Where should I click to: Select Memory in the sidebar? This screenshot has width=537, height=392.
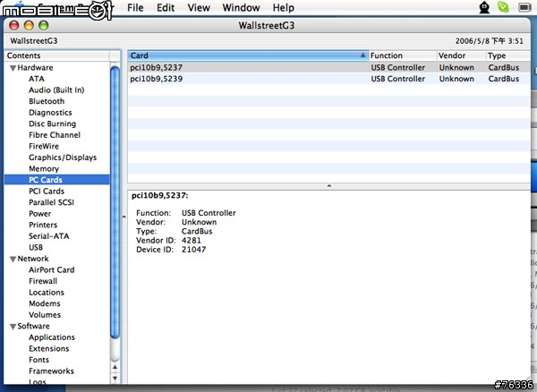click(x=44, y=169)
